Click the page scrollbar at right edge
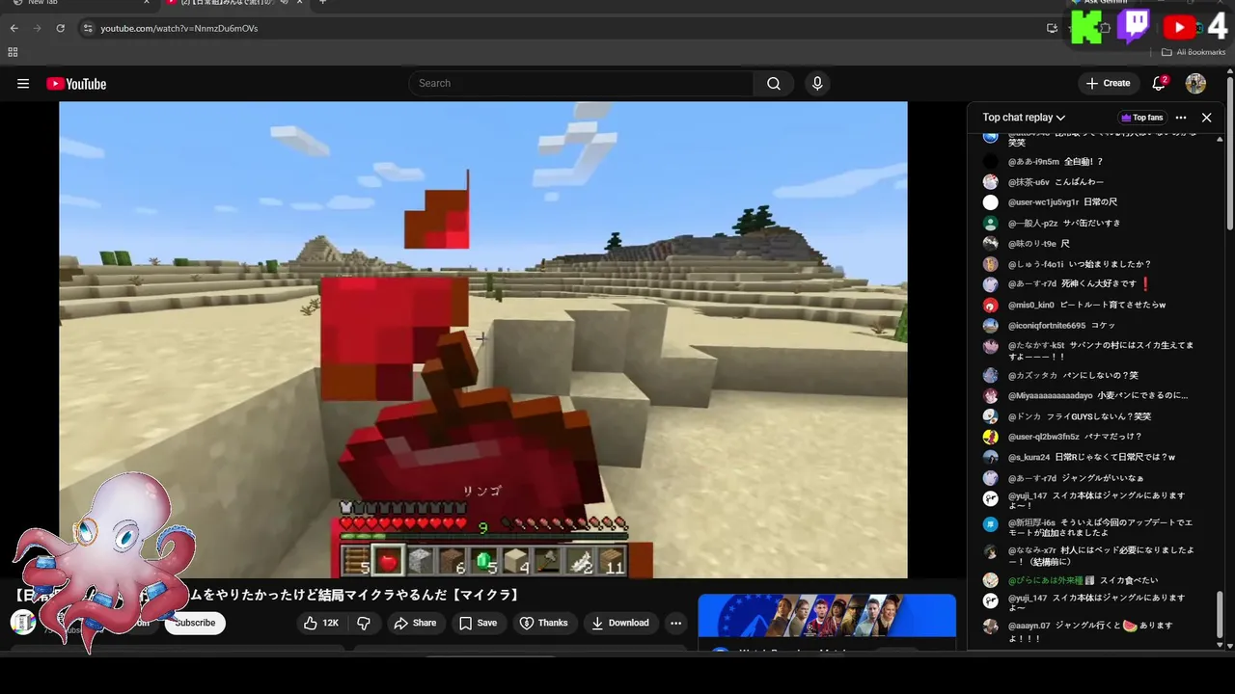The height and width of the screenshot is (694, 1235). (x=1230, y=154)
